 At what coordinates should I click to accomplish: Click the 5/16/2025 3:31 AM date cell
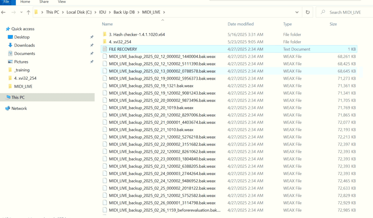pyautogui.click(x=245, y=35)
